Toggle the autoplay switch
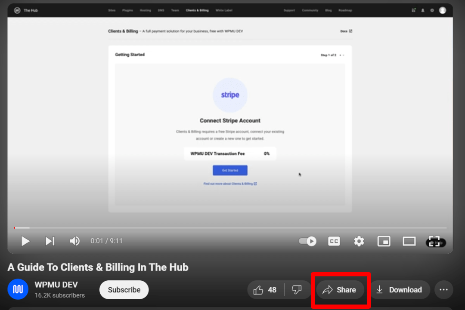This screenshot has height=310, width=465. pyautogui.click(x=308, y=241)
